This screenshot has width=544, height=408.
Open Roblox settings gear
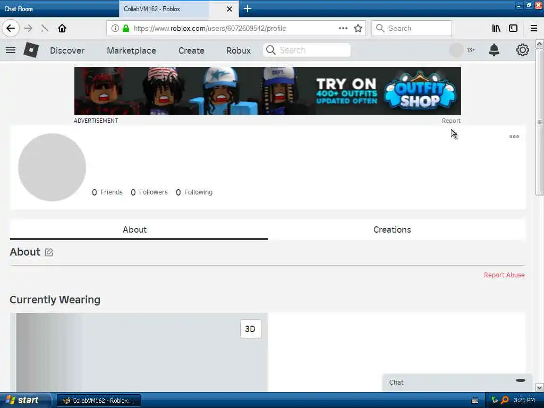[x=523, y=50]
